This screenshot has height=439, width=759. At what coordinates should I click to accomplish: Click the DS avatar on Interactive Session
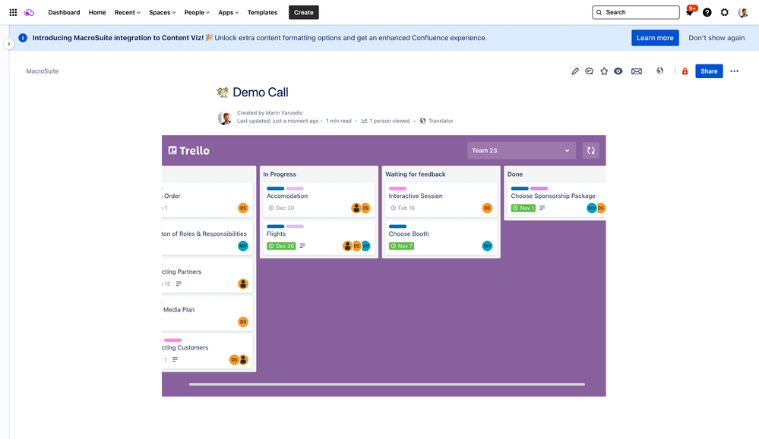[488, 209]
